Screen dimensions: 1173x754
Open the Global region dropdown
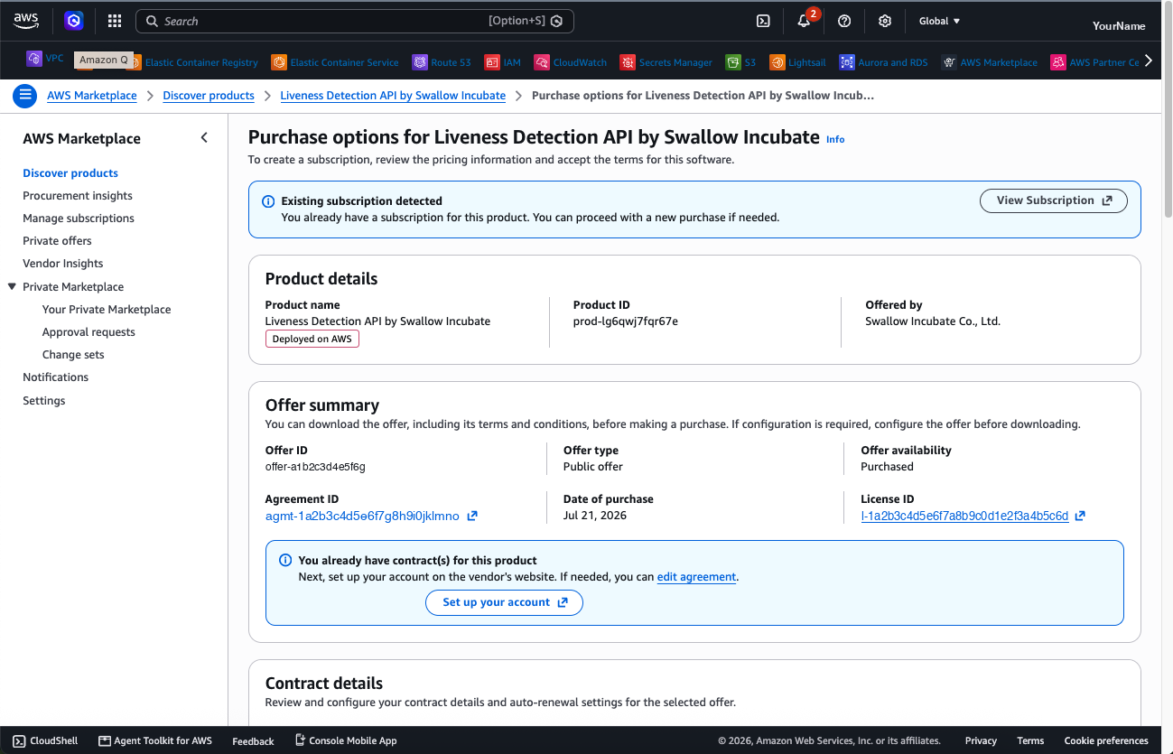[x=939, y=21]
